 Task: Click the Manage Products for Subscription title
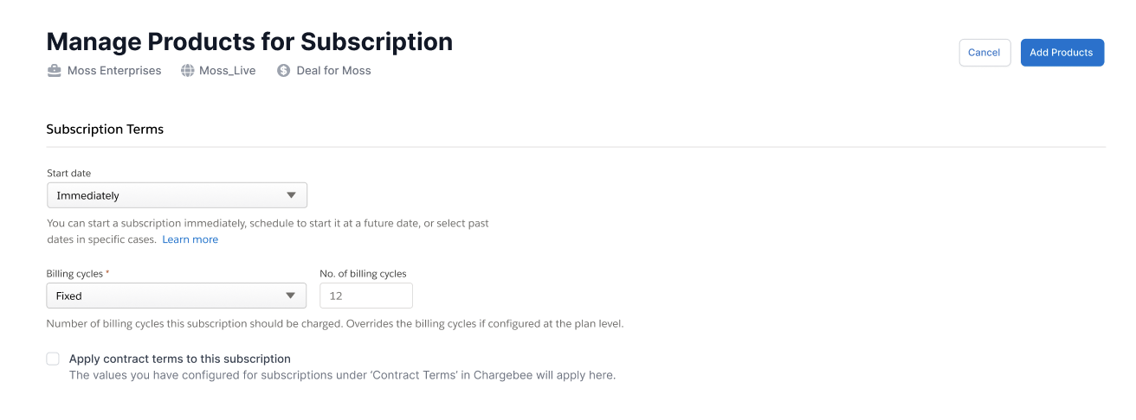[x=249, y=41]
